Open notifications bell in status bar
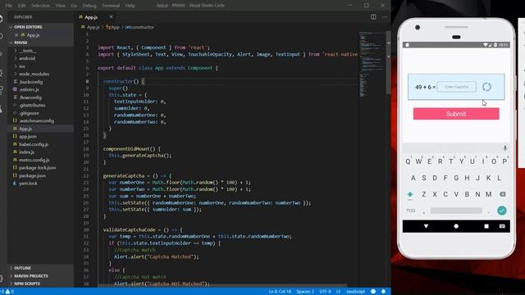Screen dimensions: 525x295 click(383, 292)
